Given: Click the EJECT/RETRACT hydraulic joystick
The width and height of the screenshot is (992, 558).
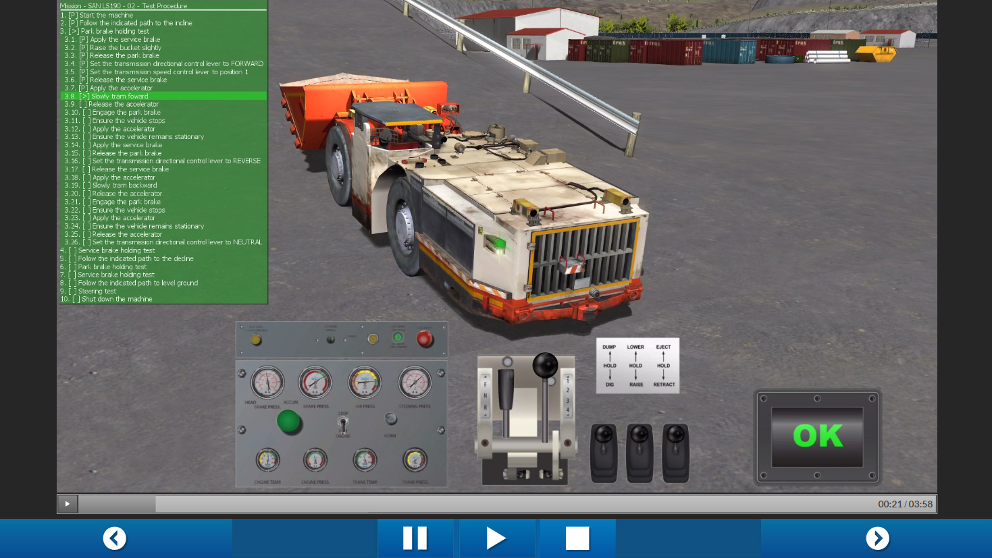Looking at the screenshot, I should [675, 451].
